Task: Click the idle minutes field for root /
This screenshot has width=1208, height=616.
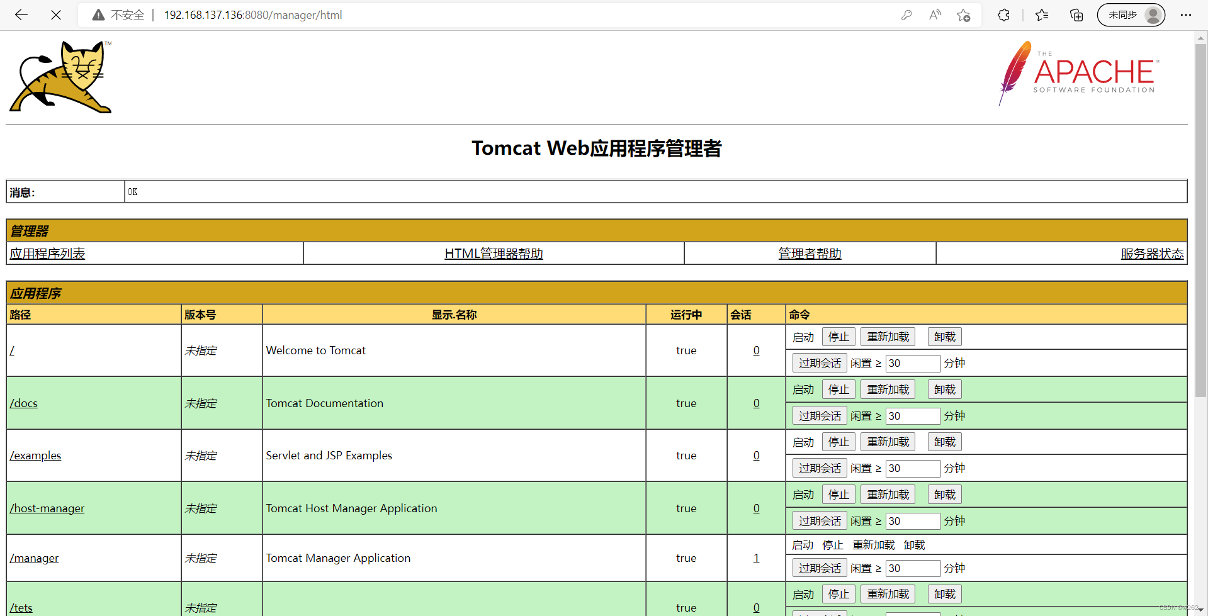Action: point(913,363)
